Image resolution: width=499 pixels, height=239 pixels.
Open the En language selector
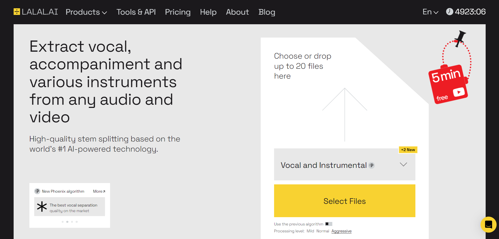(x=430, y=12)
